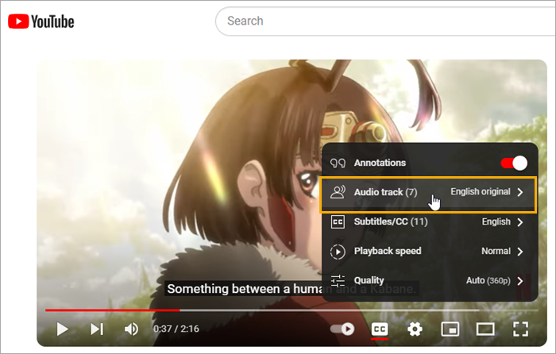Screen dimensions: 556x354
Task: Click the YouTube Search input field
Action: pyautogui.click(x=381, y=21)
